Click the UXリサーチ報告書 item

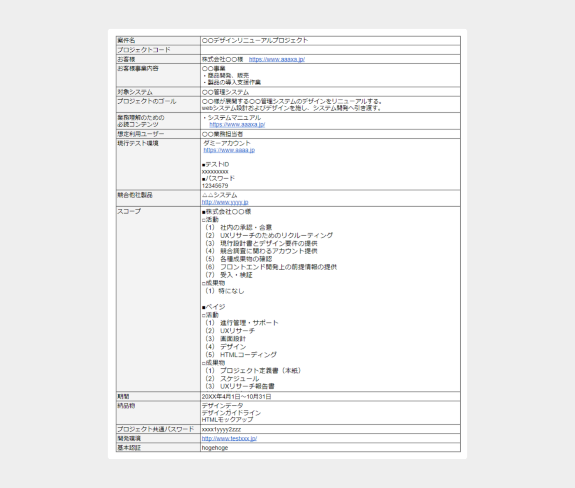click(x=247, y=386)
